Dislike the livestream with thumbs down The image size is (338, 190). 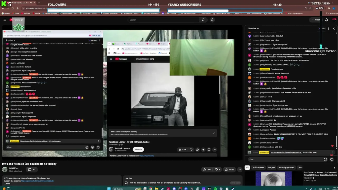(x=217, y=170)
